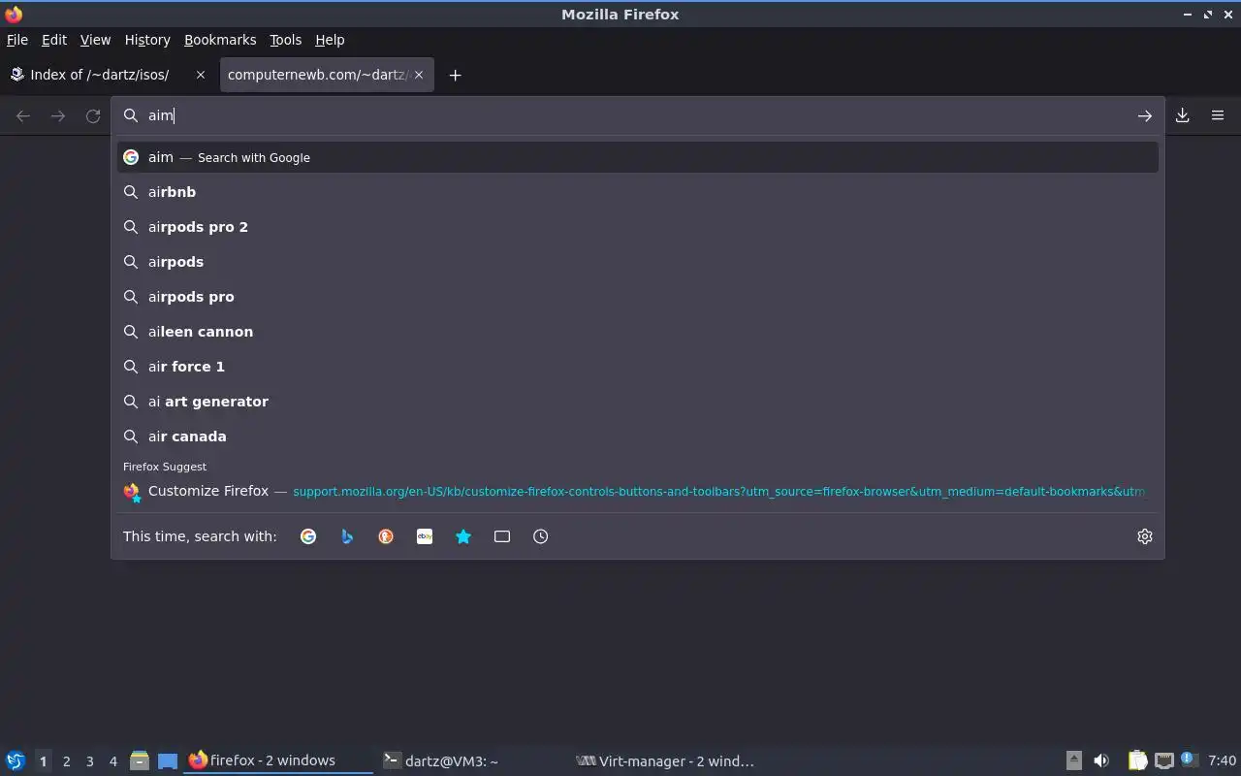Choose the plain airpods suggestion

pyautogui.click(x=638, y=262)
